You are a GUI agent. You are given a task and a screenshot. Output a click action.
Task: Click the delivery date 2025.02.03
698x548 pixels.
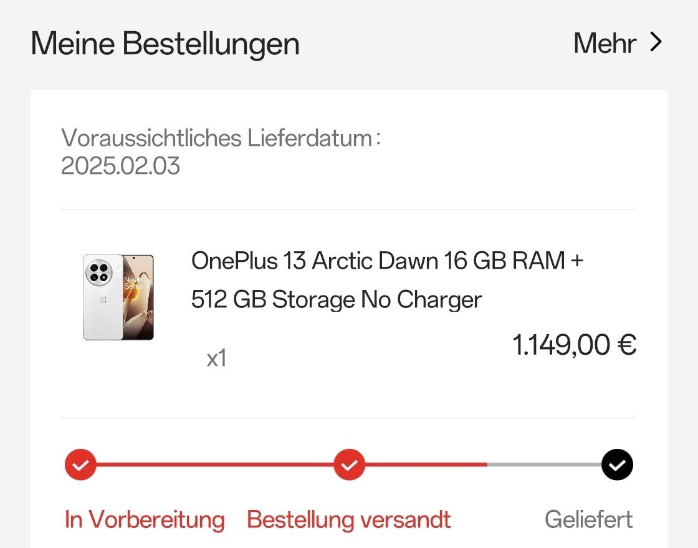120,166
